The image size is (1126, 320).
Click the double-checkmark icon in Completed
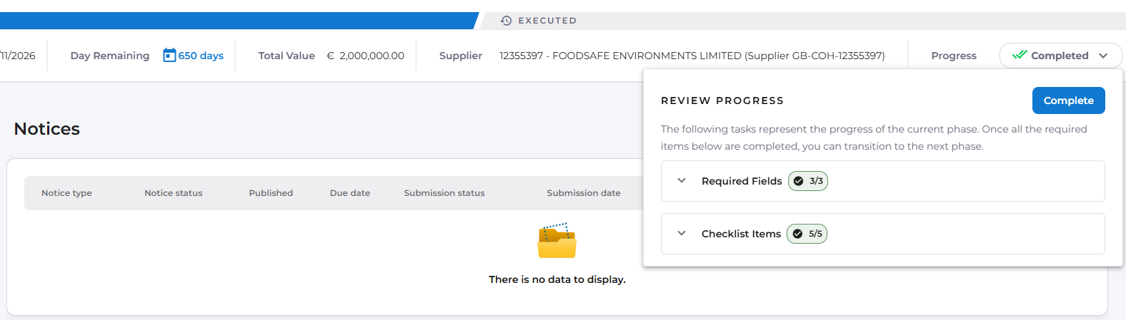(1020, 55)
